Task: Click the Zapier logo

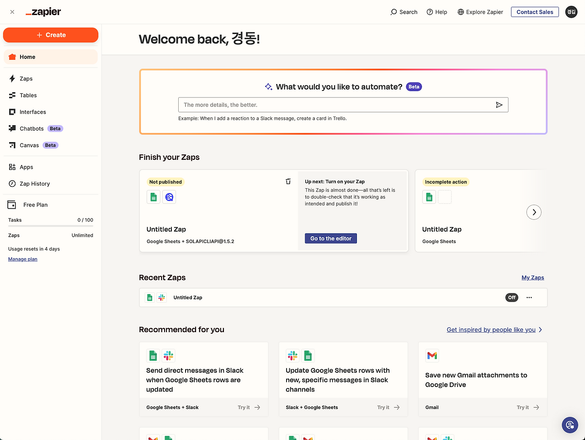Action: (43, 12)
